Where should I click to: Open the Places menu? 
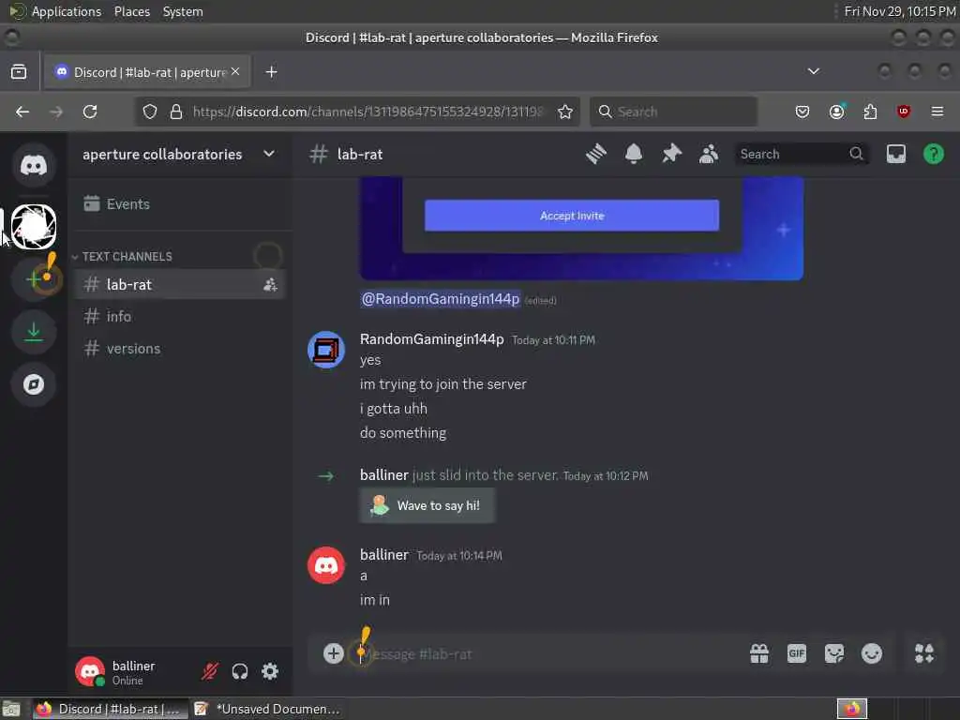pos(132,11)
